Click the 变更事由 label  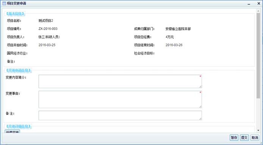pos(13,93)
